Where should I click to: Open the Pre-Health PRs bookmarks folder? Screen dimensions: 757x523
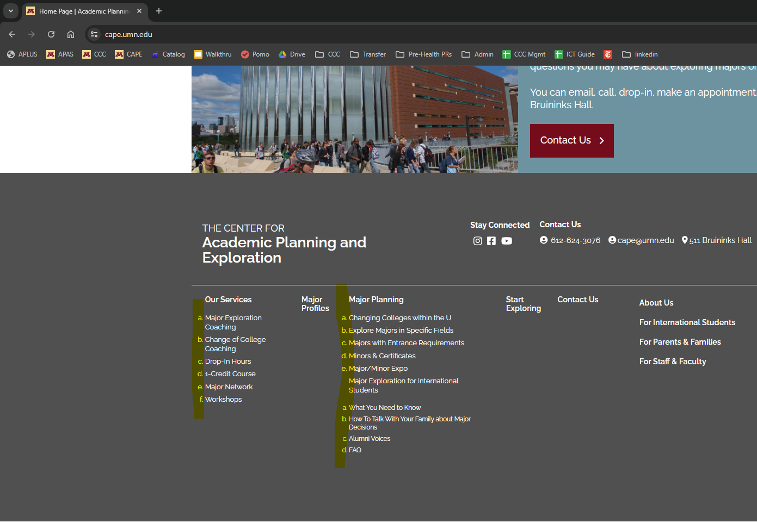pos(423,54)
